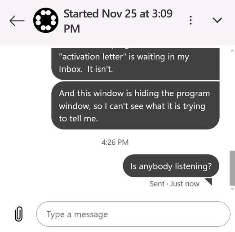The width and height of the screenshot is (235, 232).
Task: Click the dark triangle sent indicator
Action: click(209, 181)
